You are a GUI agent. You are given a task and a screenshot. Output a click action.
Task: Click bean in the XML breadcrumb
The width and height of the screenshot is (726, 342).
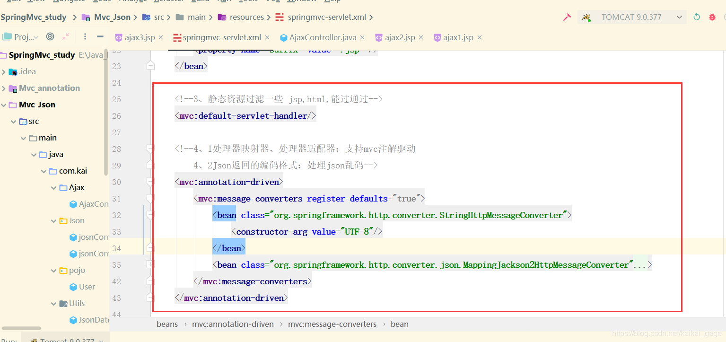(x=400, y=324)
